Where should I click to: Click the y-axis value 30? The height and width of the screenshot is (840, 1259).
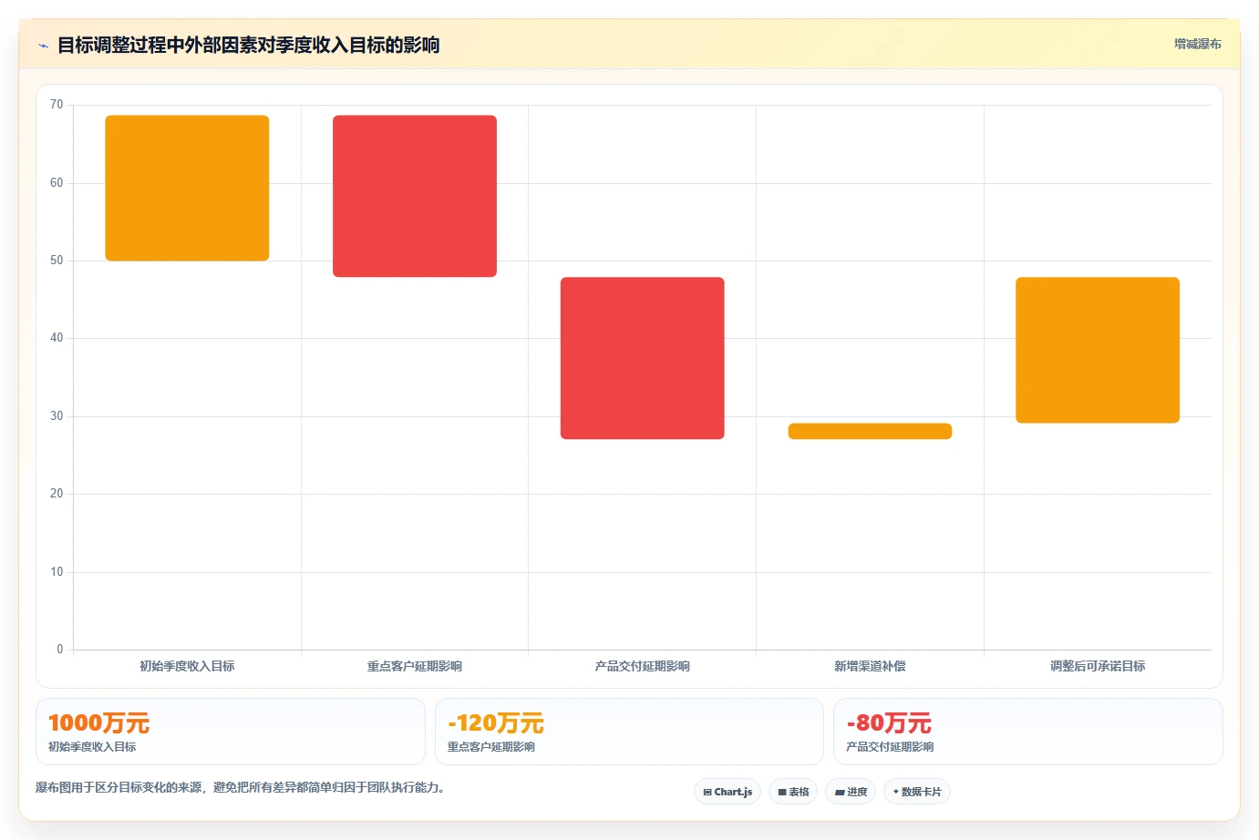coord(57,416)
